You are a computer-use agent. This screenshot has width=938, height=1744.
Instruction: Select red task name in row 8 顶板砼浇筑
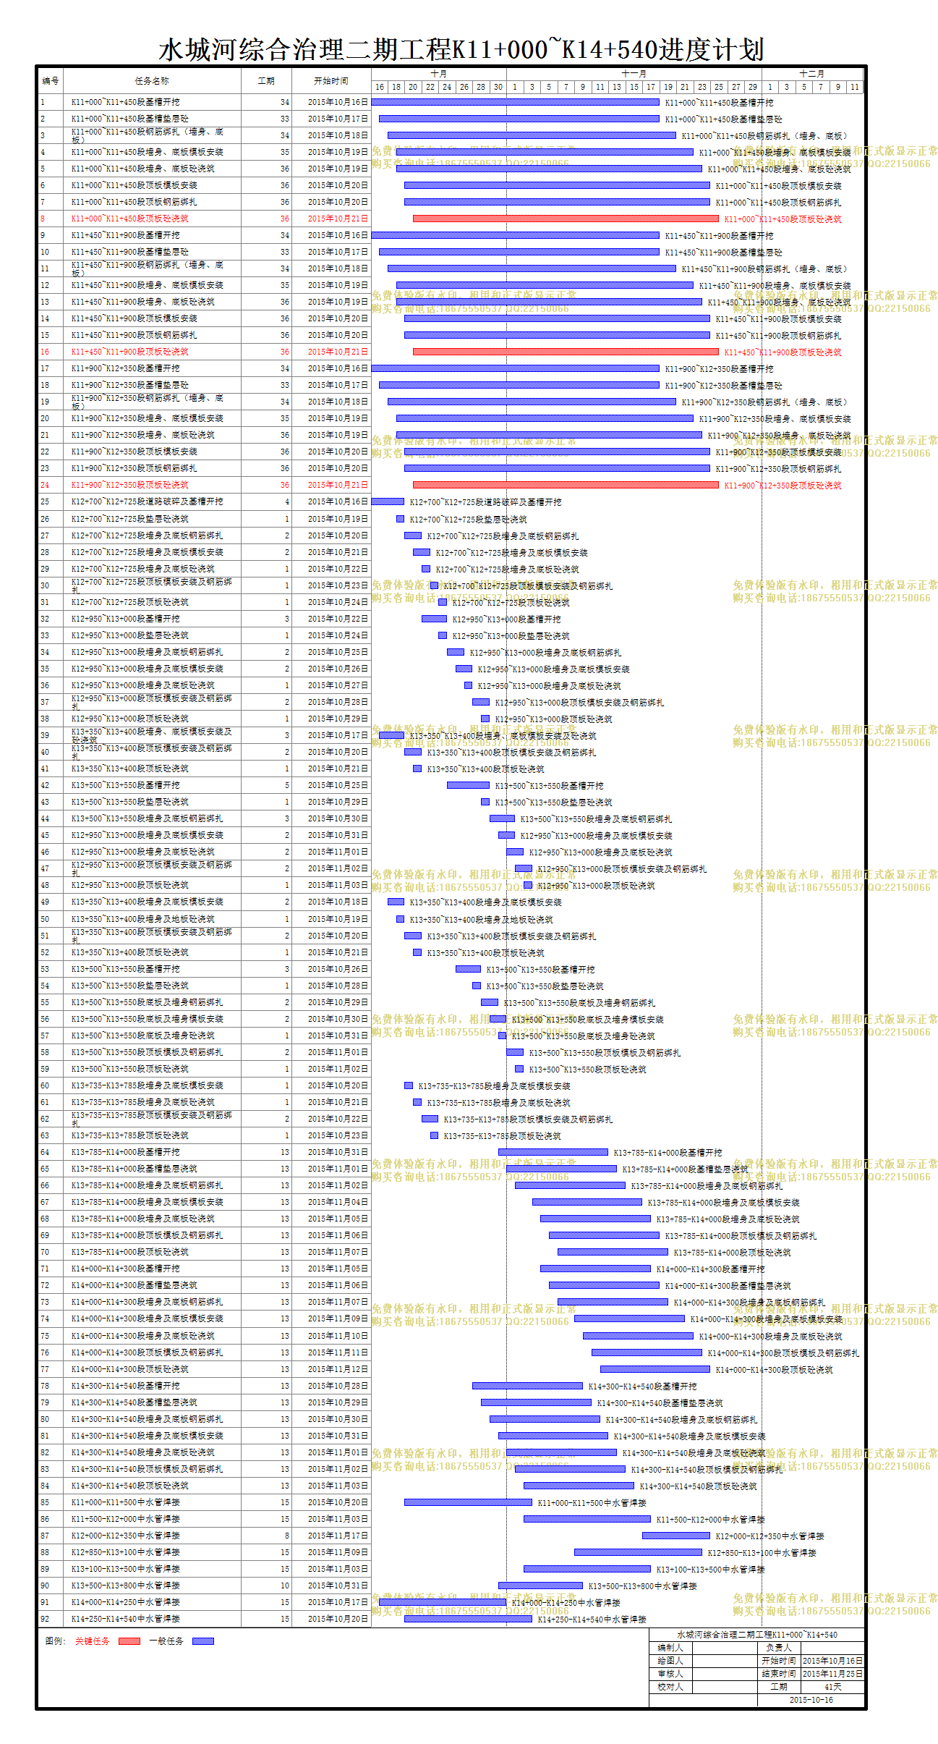click(130, 219)
